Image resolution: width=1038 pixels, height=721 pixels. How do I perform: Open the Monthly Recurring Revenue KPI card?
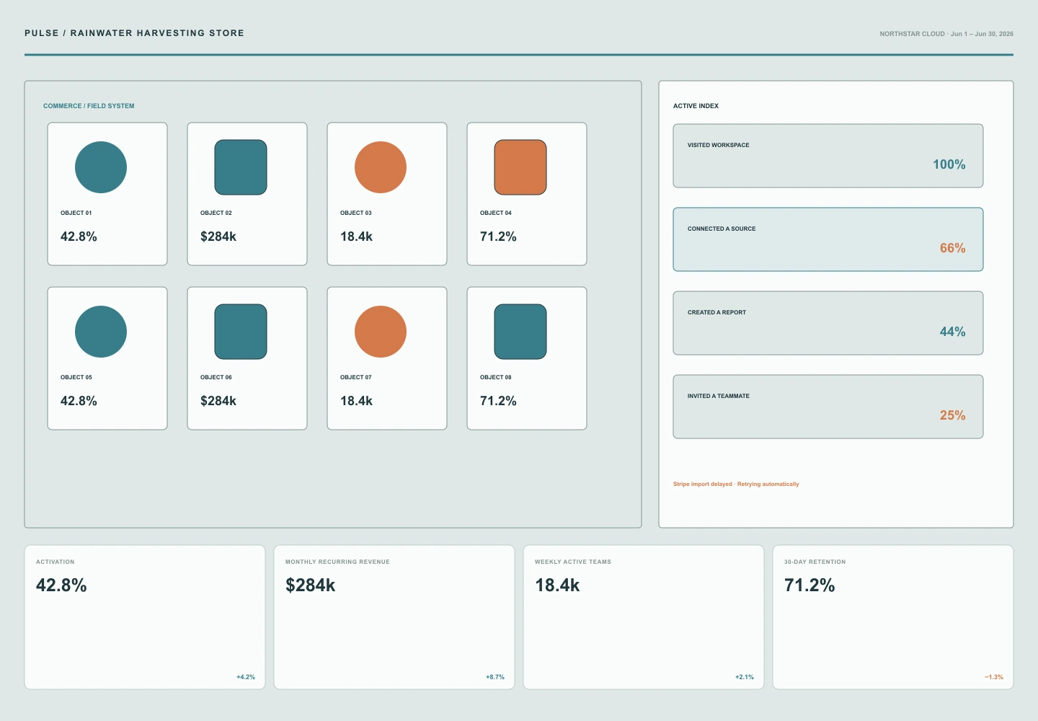click(x=394, y=617)
